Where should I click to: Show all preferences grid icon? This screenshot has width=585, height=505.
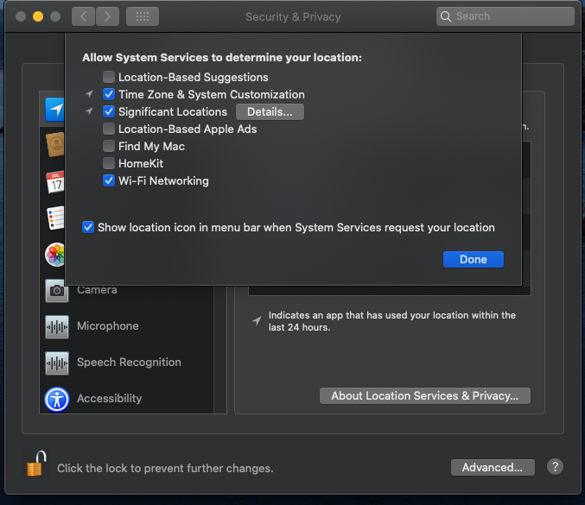[143, 16]
